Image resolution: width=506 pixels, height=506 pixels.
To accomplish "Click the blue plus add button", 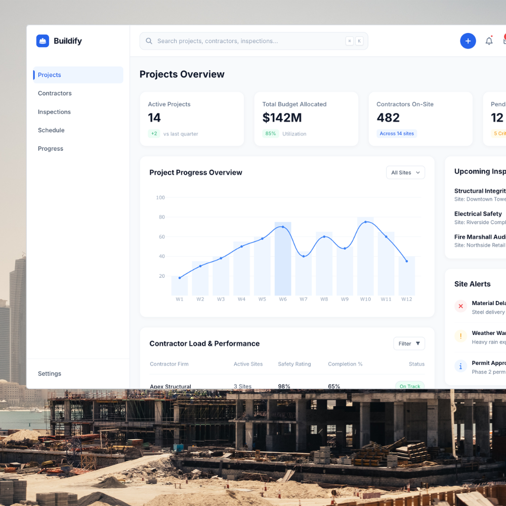I will (x=468, y=41).
